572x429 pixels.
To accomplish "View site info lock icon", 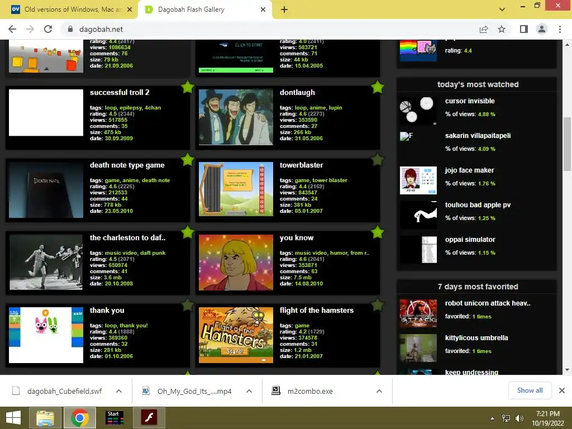I will 70,29.
